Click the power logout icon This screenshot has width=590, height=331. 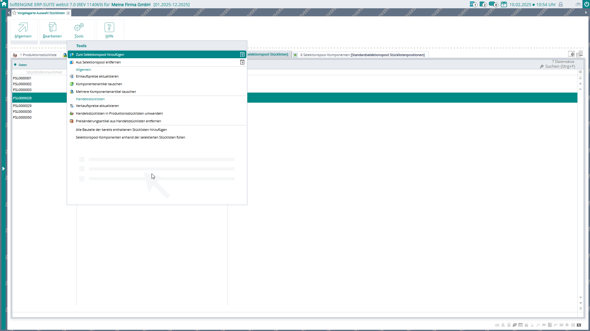[586, 4]
